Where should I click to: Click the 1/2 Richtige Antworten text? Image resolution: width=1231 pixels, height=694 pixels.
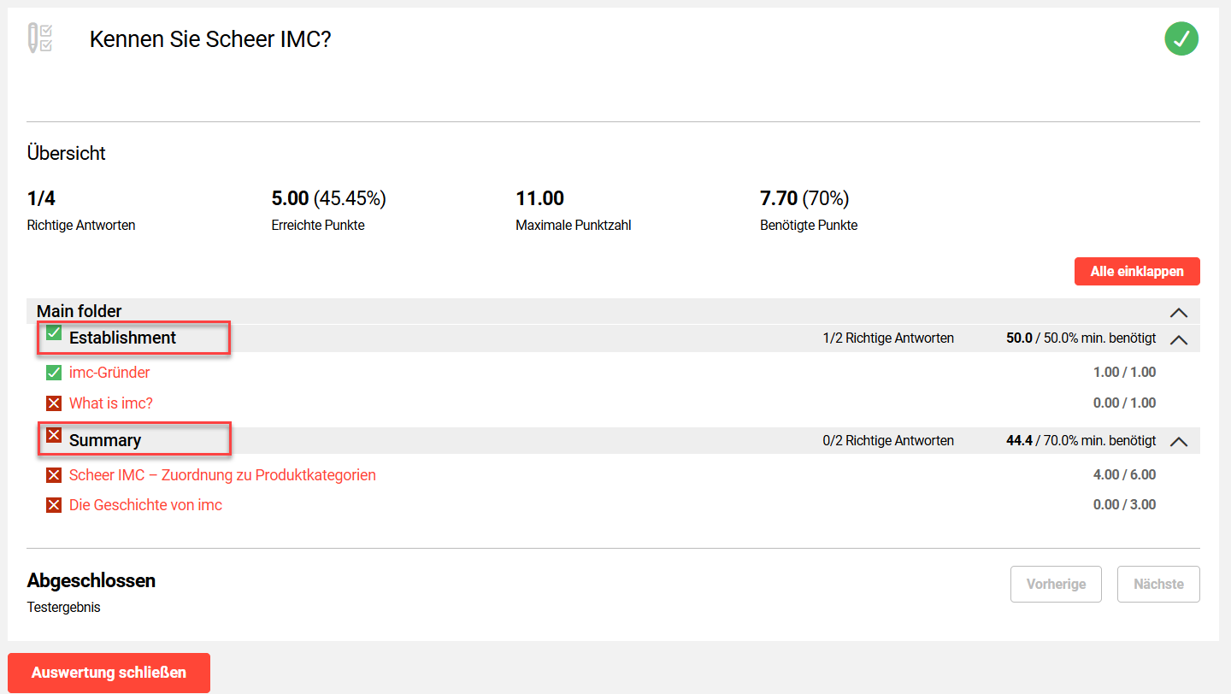[x=888, y=338]
